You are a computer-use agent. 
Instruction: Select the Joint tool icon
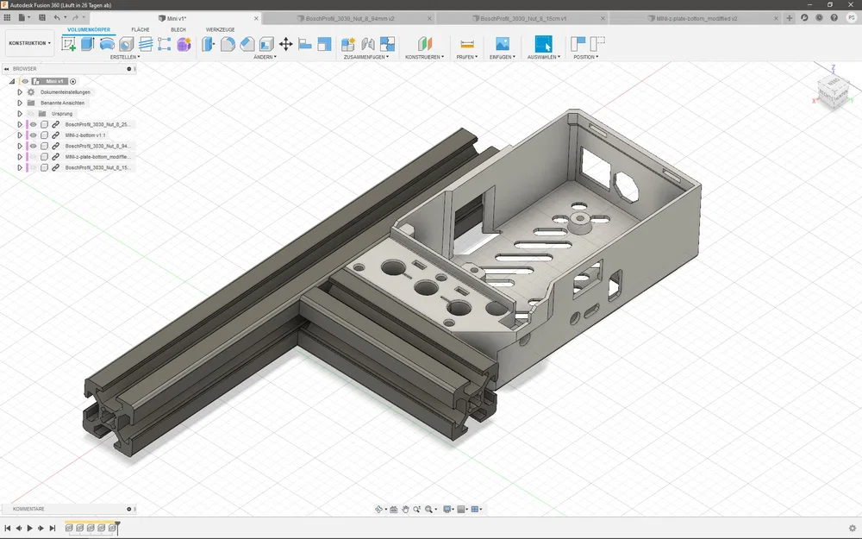[x=368, y=44]
